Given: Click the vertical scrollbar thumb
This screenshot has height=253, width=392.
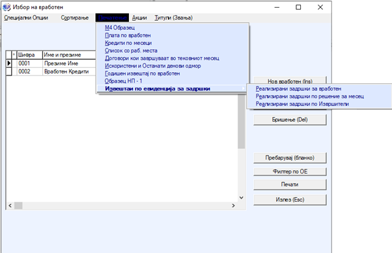Looking at the screenshot, I should (241, 122).
